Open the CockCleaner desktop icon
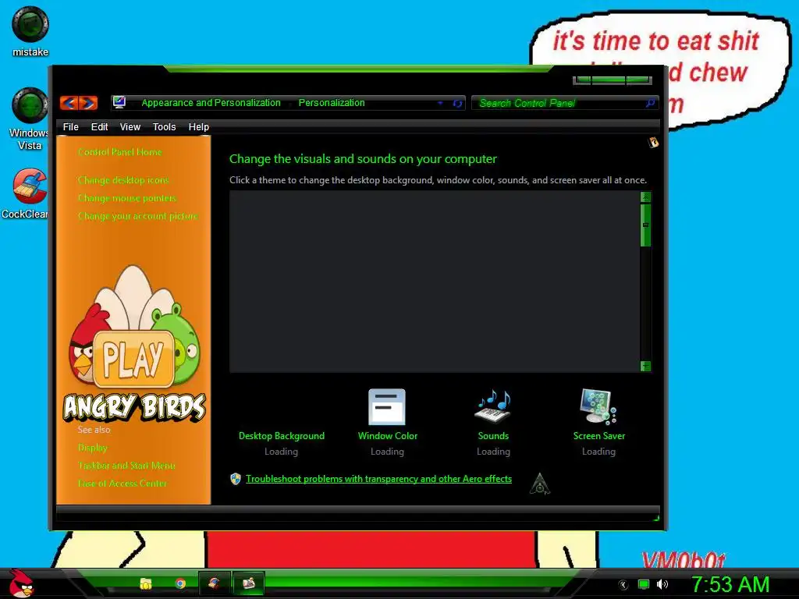 [x=26, y=194]
